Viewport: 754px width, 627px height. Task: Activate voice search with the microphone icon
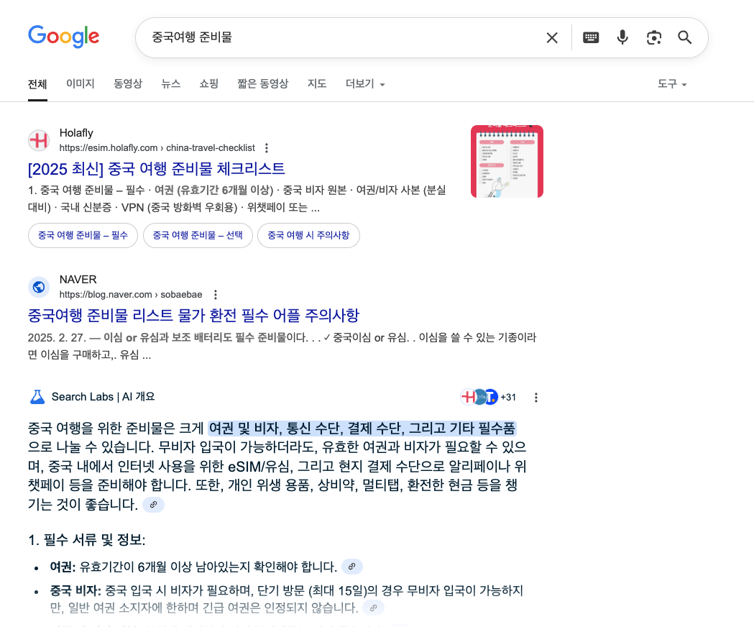click(x=622, y=37)
